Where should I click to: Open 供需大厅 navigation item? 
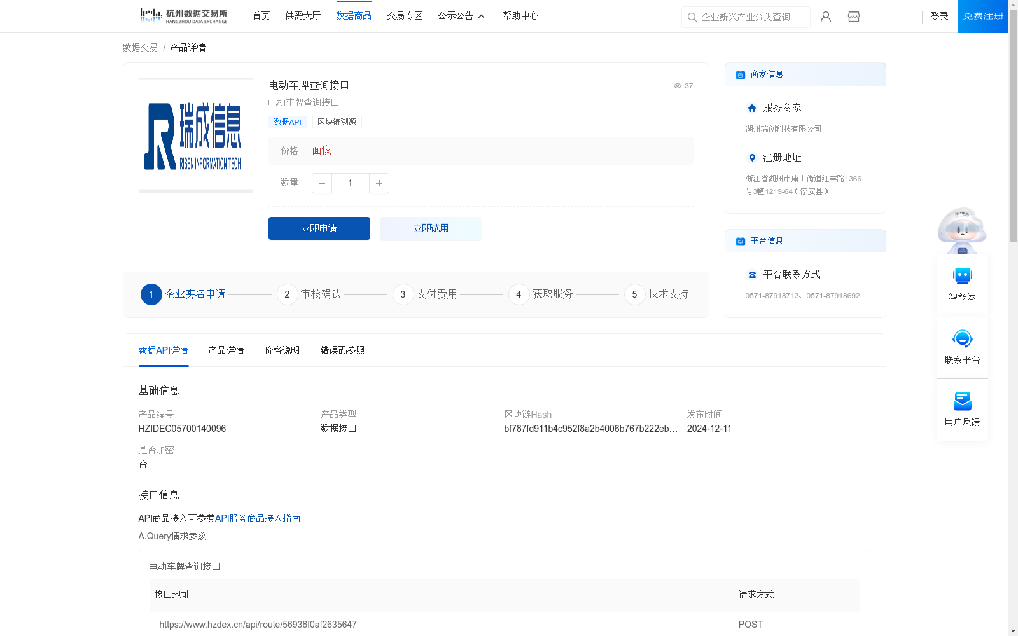click(303, 16)
